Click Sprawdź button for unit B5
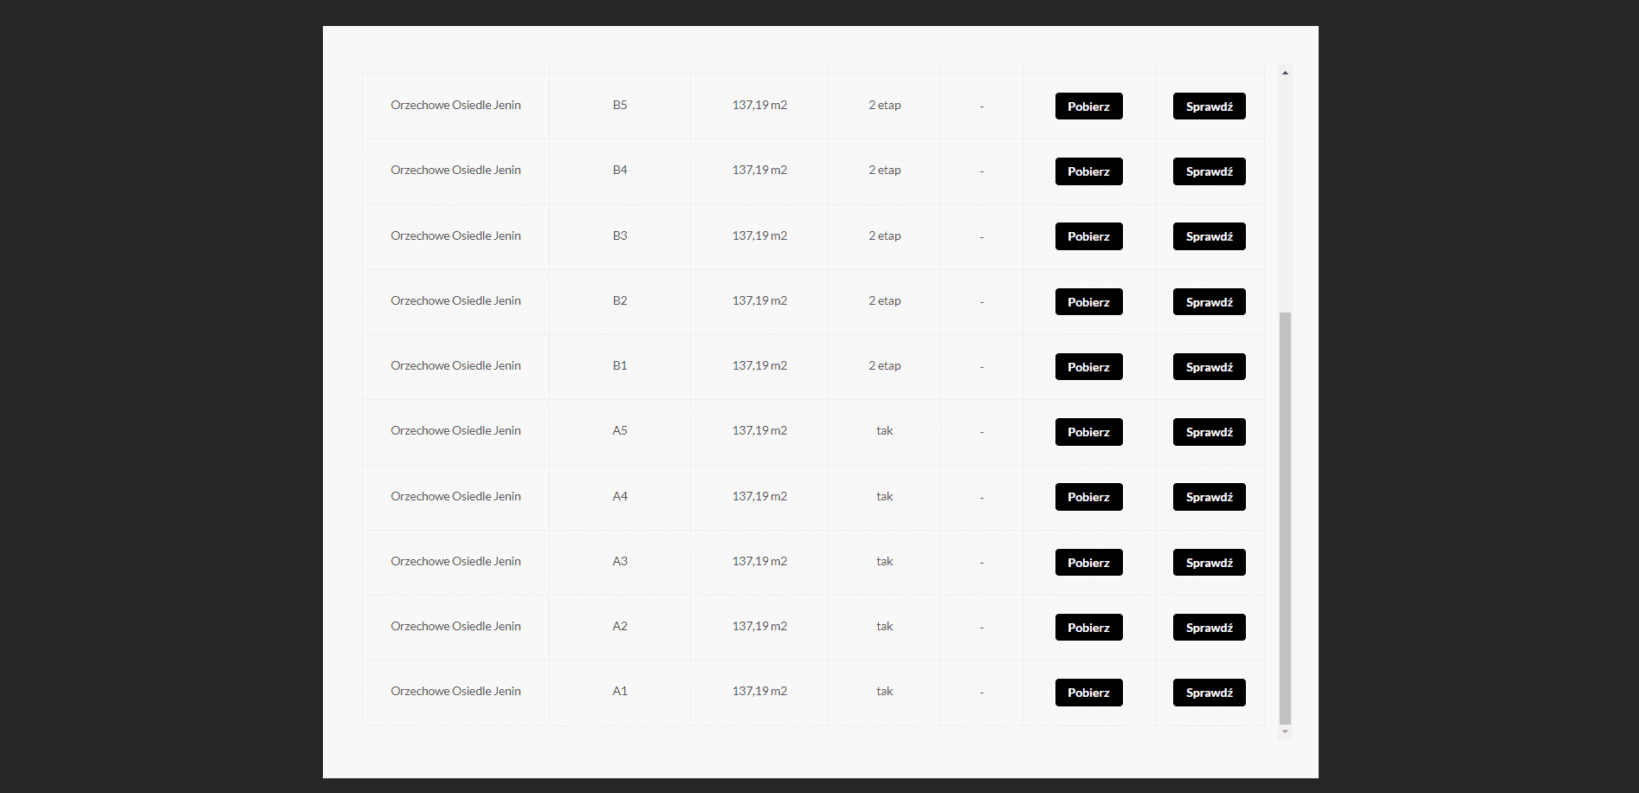This screenshot has height=793, width=1639. click(x=1209, y=106)
